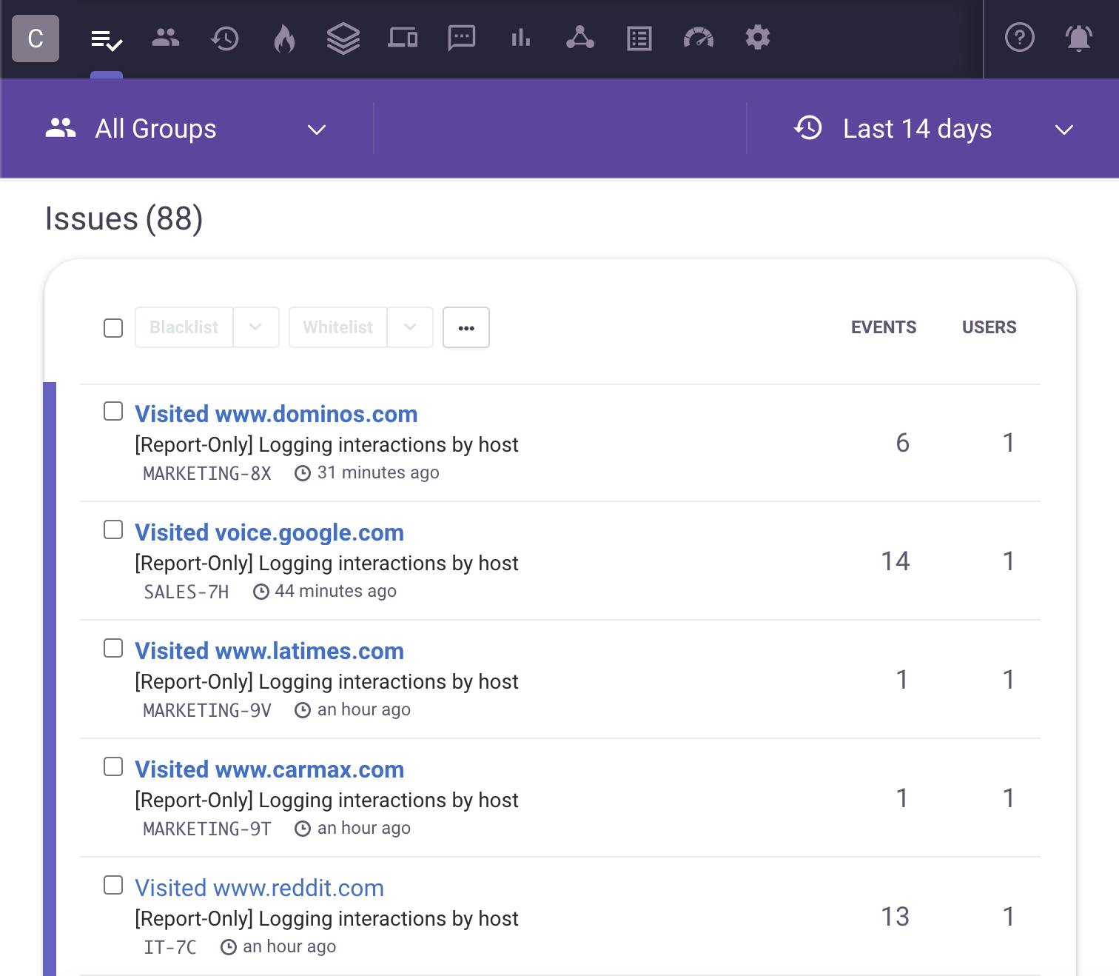Open the Visited www.reddit.com issue
Screen dimensions: 1119x976
(259, 888)
